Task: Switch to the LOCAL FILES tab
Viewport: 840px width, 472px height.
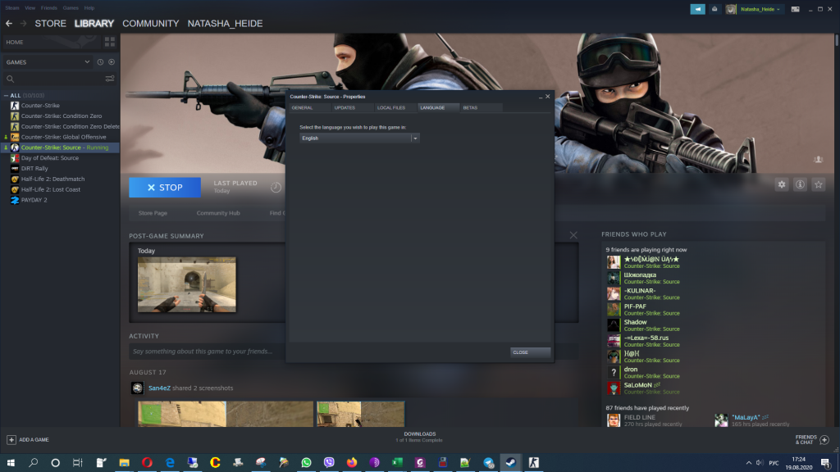Action: (x=390, y=107)
